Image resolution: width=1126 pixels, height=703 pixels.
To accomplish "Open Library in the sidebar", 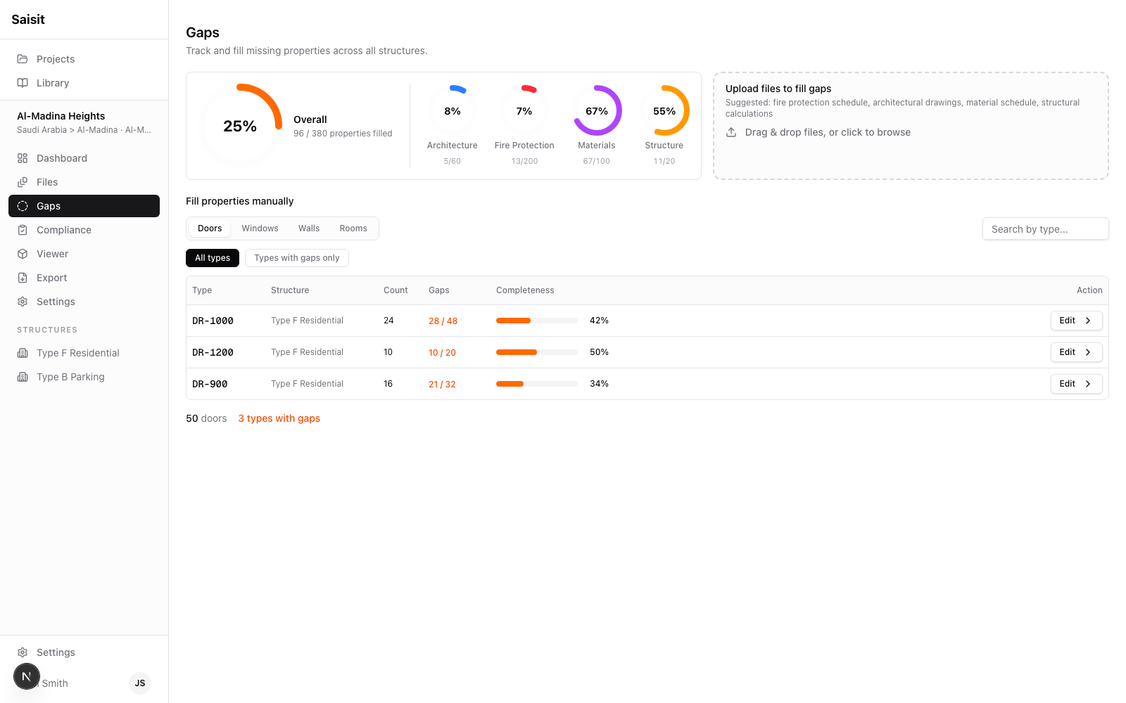I will point(84,83).
